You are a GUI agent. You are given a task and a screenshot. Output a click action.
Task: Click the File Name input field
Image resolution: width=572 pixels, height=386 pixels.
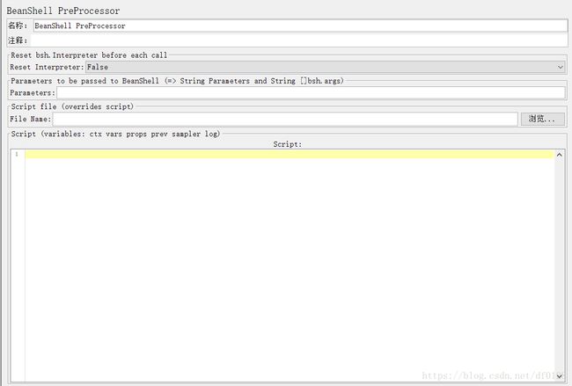click(285, 119)
